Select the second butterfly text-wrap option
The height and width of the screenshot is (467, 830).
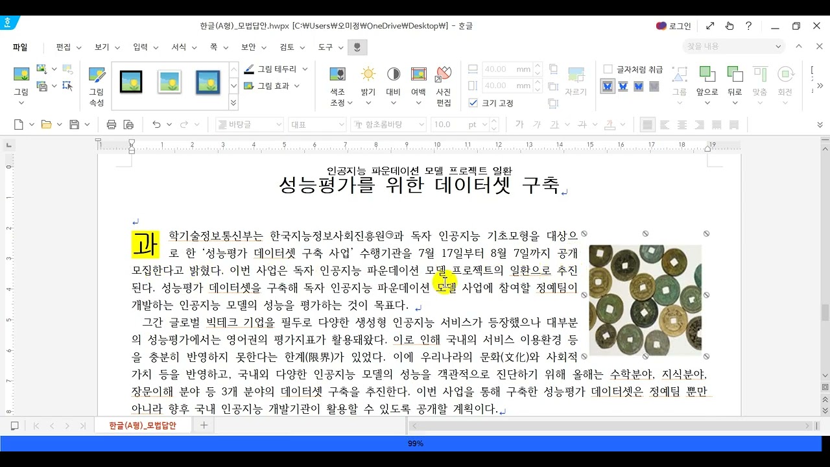tap(623, 86)
